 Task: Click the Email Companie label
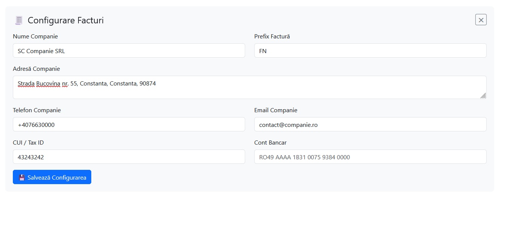click(x=276, y=110)
